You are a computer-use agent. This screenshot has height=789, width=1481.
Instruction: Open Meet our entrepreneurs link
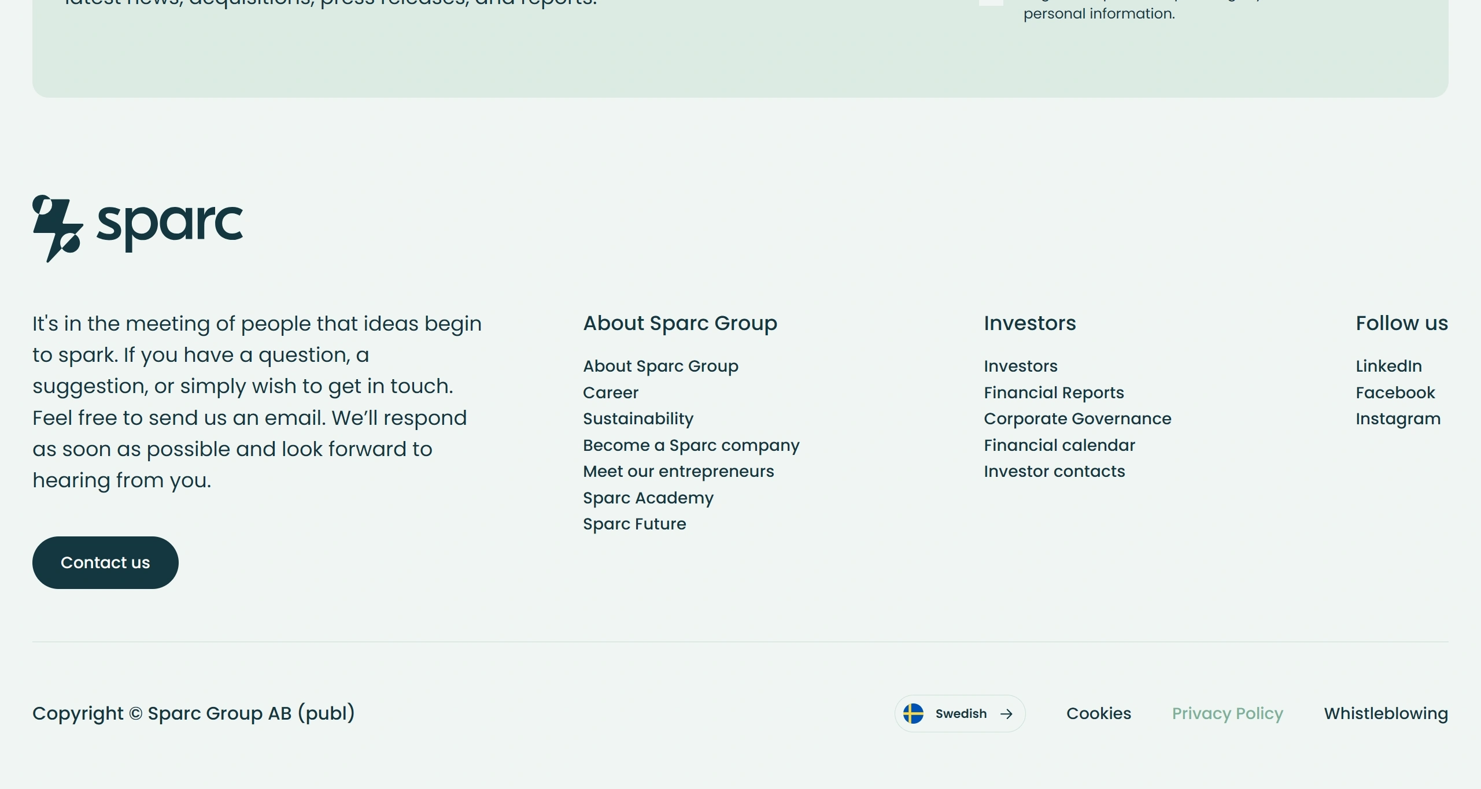(x=678, y=471)
